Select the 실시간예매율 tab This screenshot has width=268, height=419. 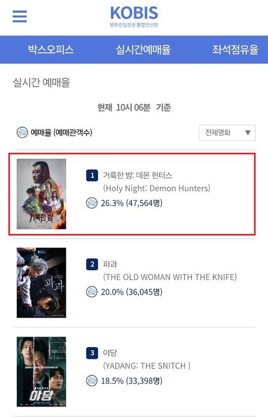click(143, 50)
